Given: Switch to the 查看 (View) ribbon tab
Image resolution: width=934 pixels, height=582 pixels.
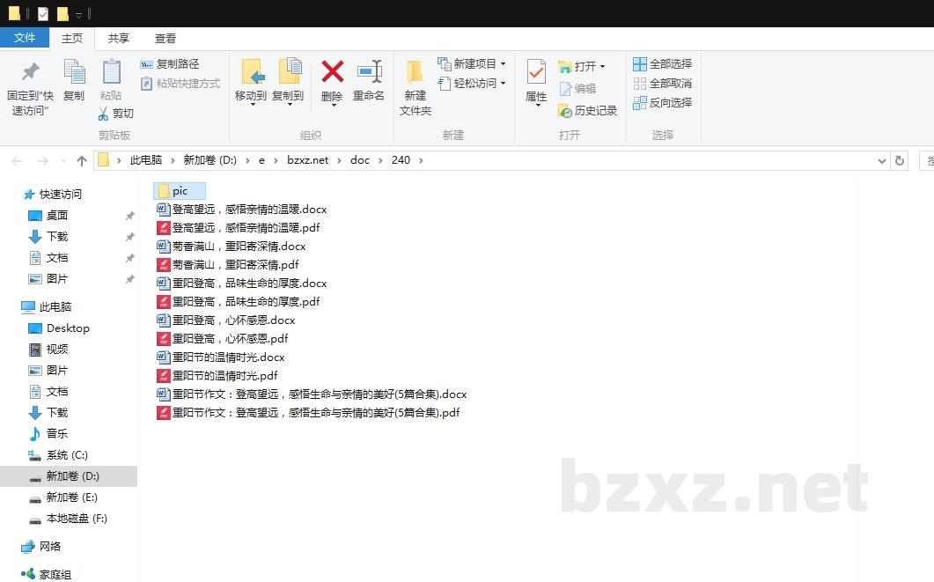Looking at the screenshot, I should [x=166, y=38].
